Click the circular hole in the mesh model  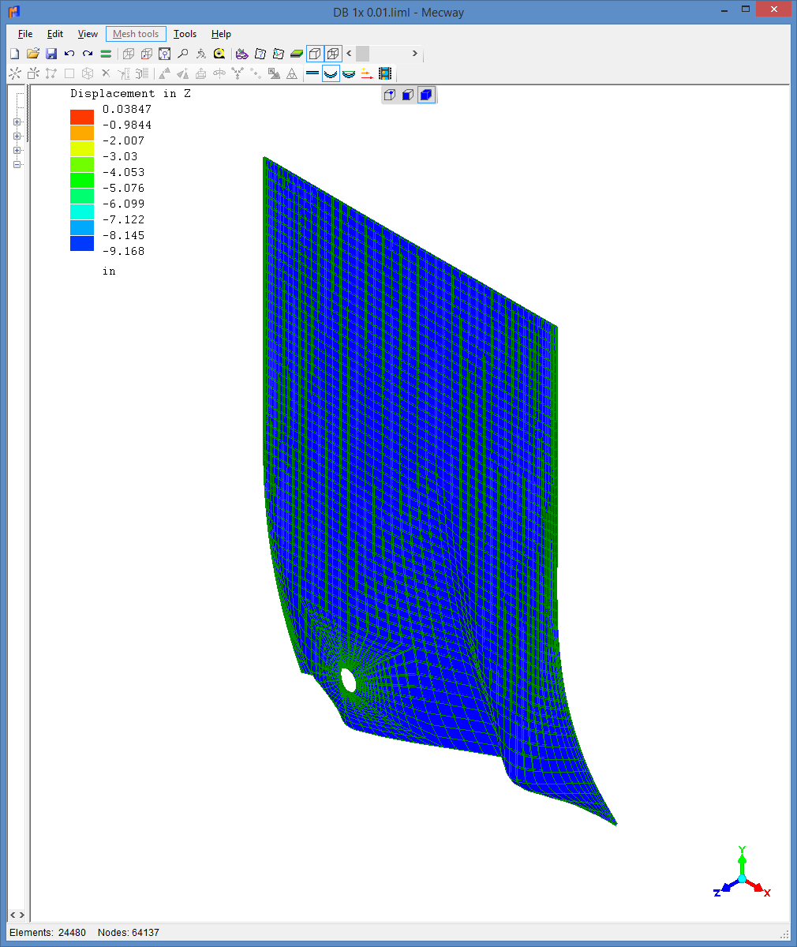coord(348,679)
